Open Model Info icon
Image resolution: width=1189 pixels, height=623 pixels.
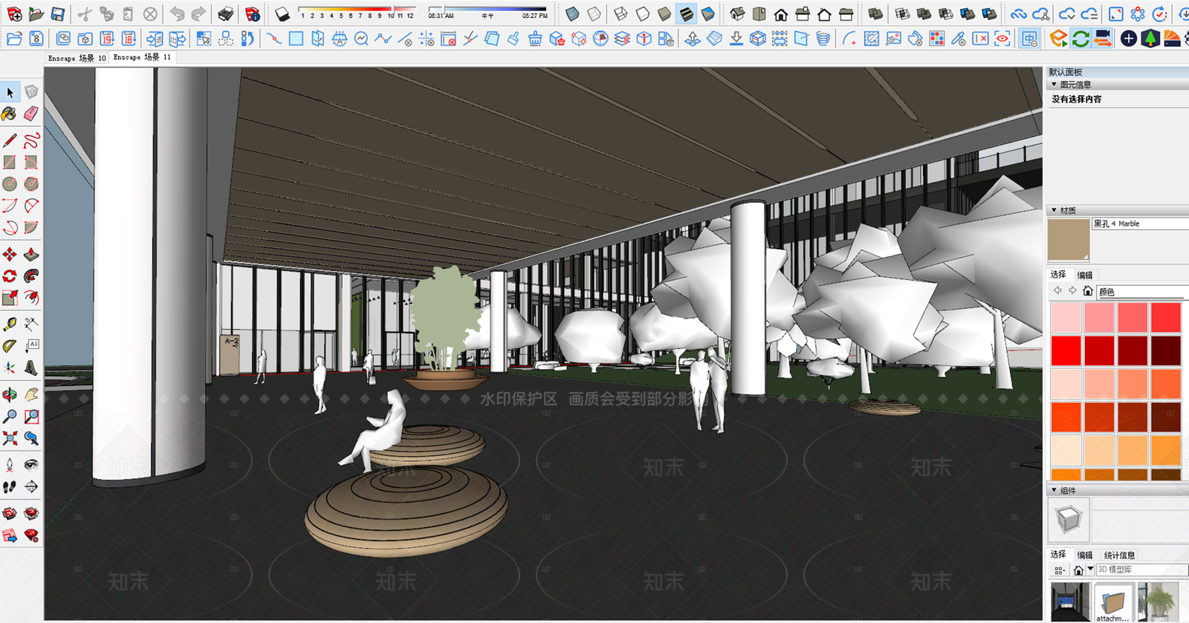pos(253,14)
